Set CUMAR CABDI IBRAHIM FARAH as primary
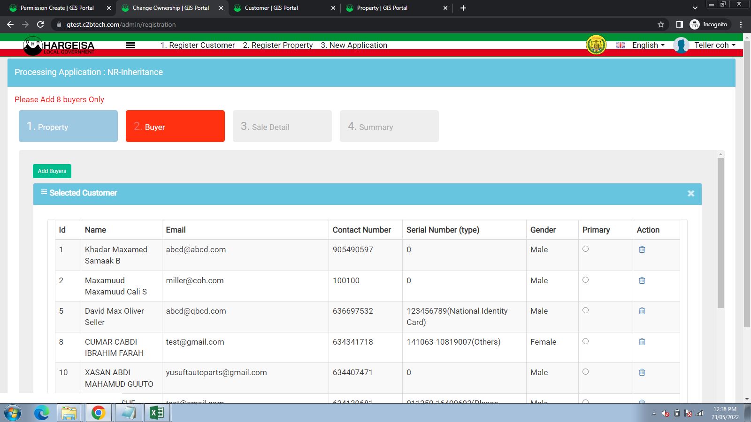Viewport: 751px width, 422px height. (585, 341)
